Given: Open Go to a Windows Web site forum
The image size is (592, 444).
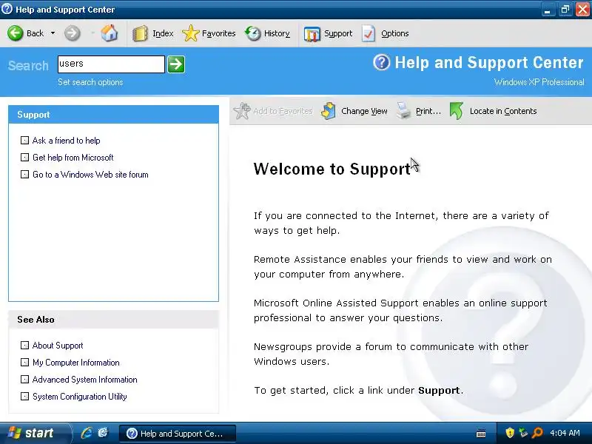Looking at the screenshot, I should (x=90, y=175).
